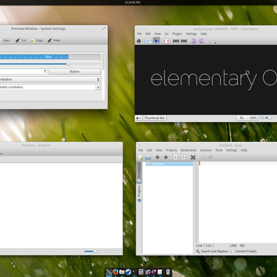Click the editable combobox text field
This screenshot has height=277, width=277.
pos(48,87)
